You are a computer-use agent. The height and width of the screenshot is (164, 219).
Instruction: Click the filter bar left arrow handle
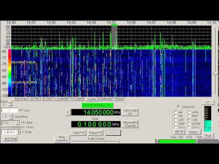click(x=157, y=141)
